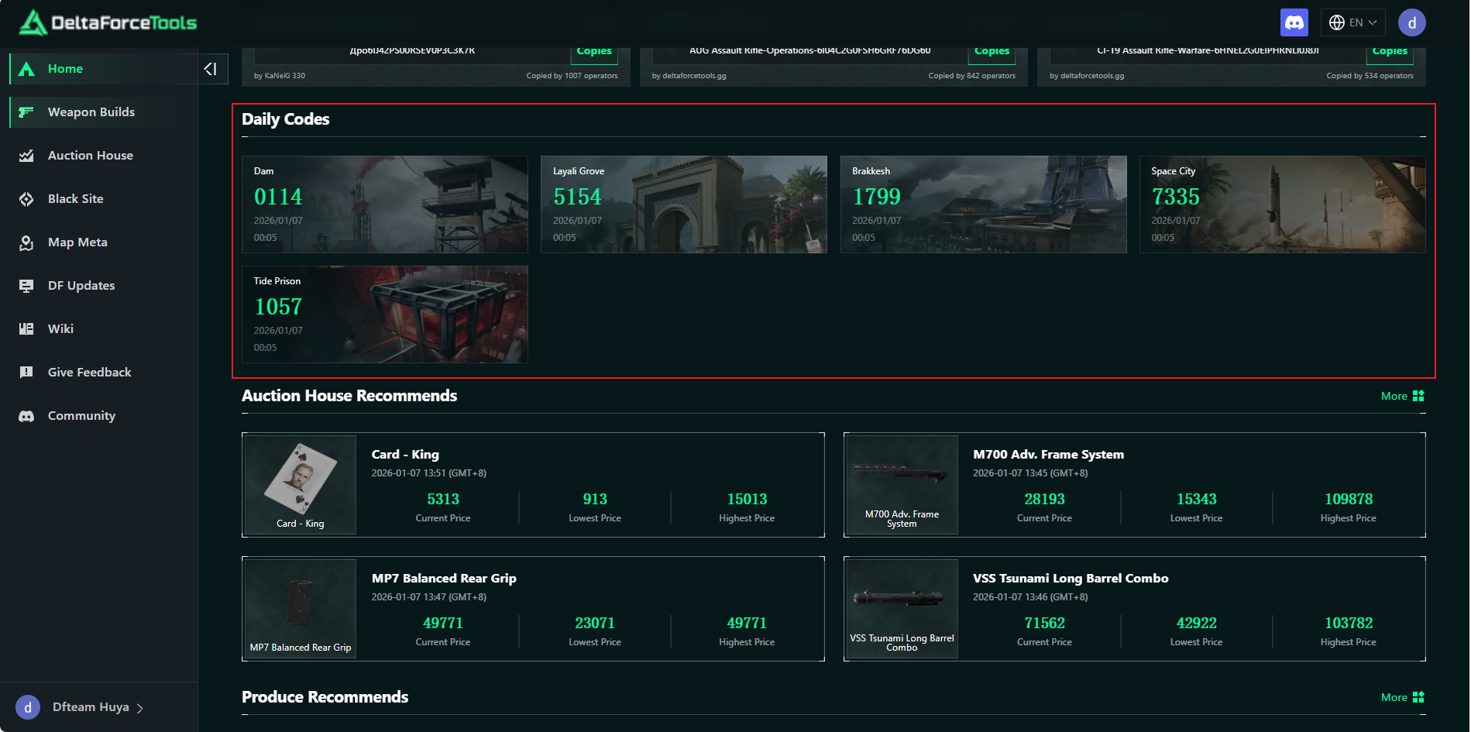
Task: Click the Wiki book icon
Action: click(x=26, y=329)
